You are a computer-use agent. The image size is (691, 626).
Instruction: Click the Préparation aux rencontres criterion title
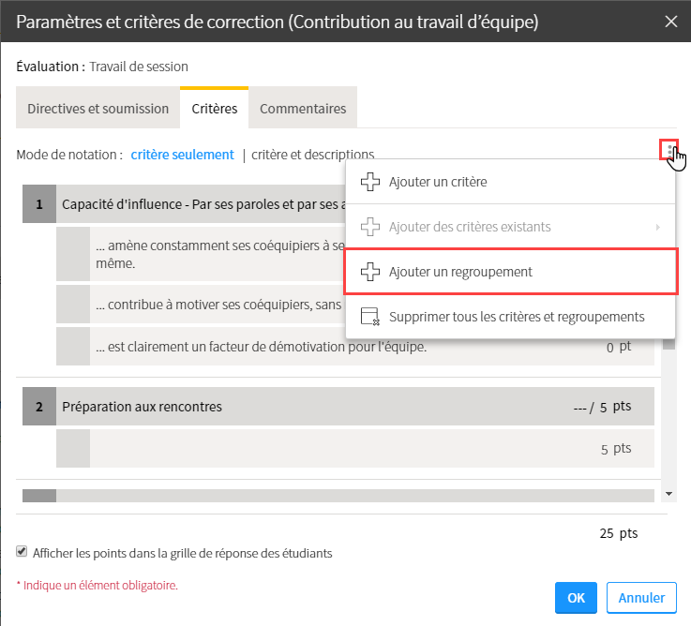pyautogui.click(x=142, y=407)
